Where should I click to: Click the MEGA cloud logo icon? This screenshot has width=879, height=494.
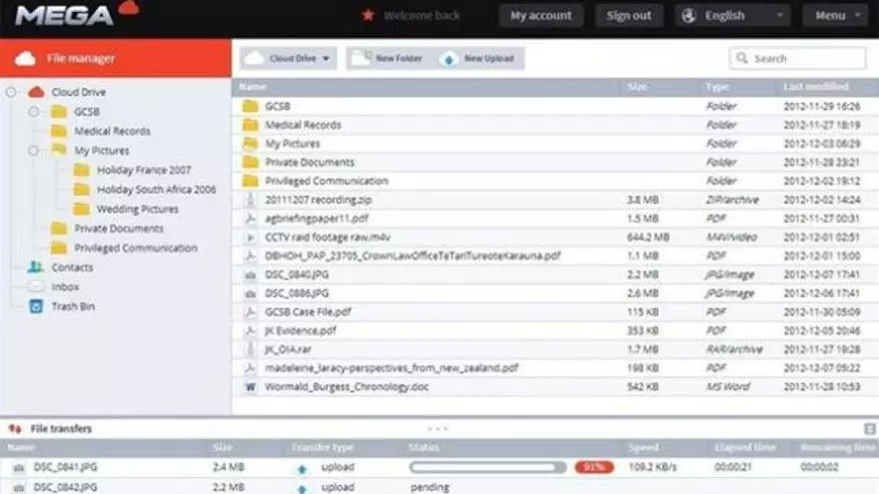click(128, 9)
